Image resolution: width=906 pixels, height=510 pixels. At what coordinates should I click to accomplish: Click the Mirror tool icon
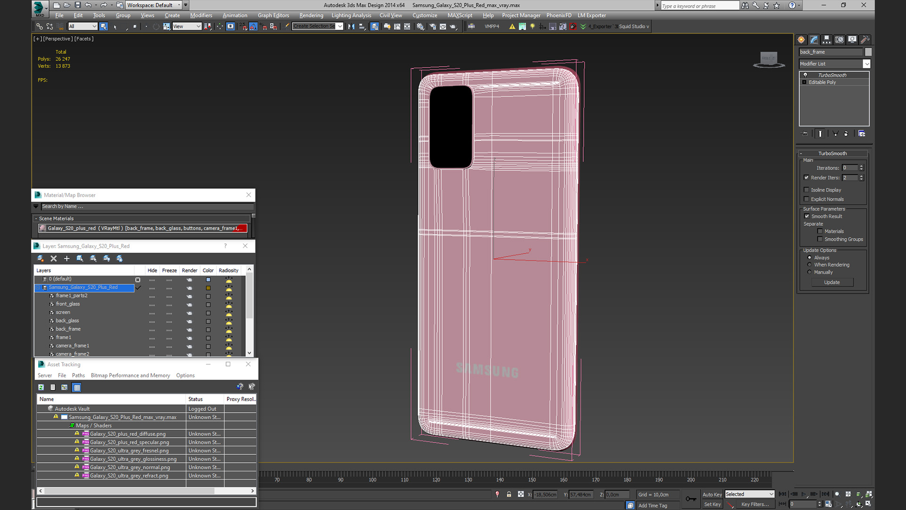pyautogui.click(x=352, y=26)
